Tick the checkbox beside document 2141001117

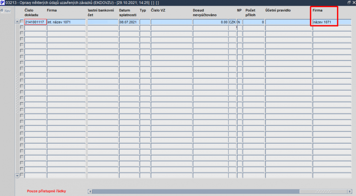click(x=22, y=21)
